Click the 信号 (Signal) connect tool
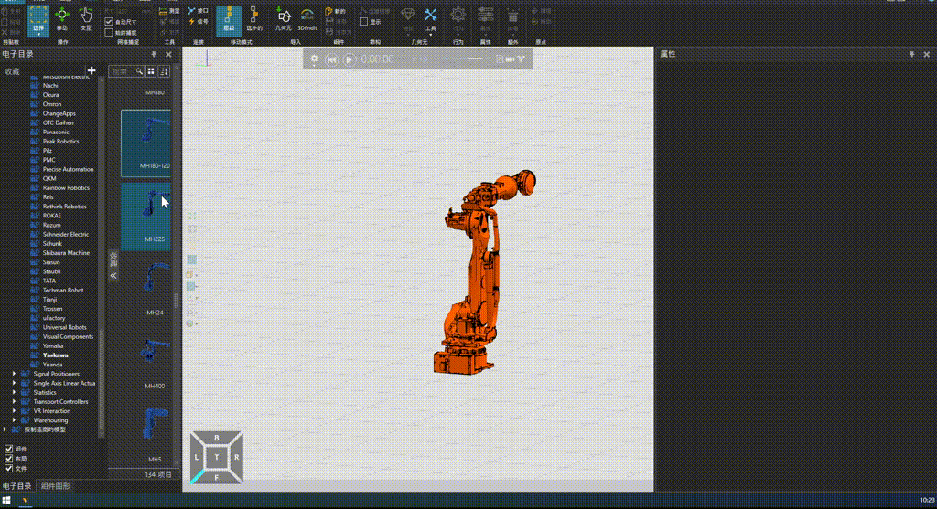Image resolution: width=937 pixels, height=509 pixels. click(x=198, y=22)
